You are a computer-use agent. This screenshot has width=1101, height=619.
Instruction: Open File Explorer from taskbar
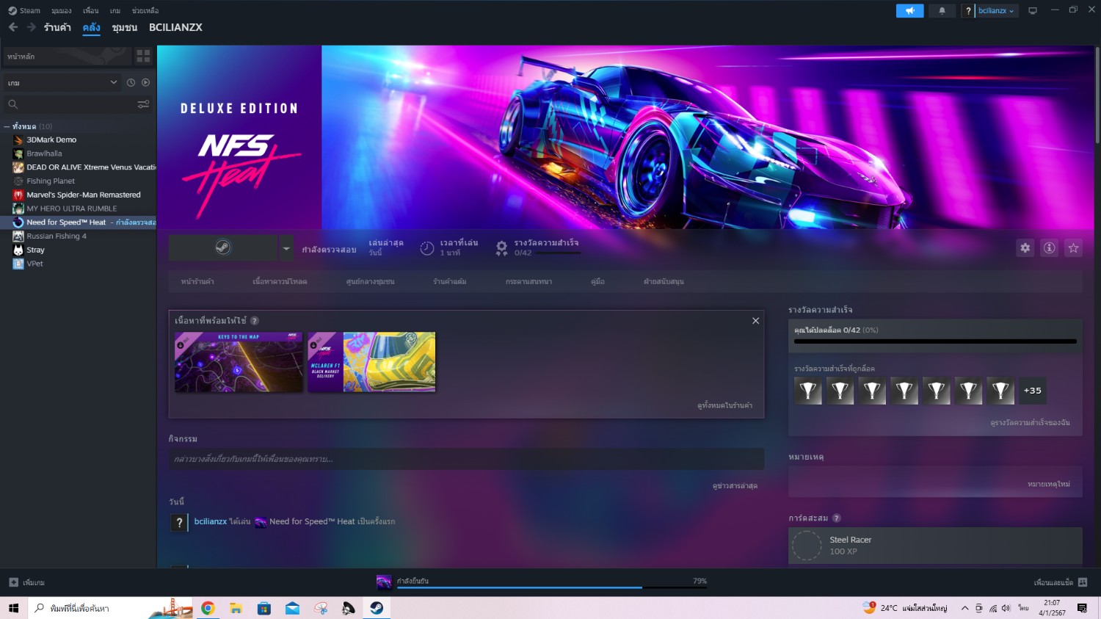tap(236, 608)
